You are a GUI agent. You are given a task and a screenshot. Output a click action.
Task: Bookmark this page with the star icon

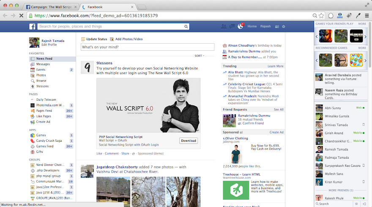[321, 16]
